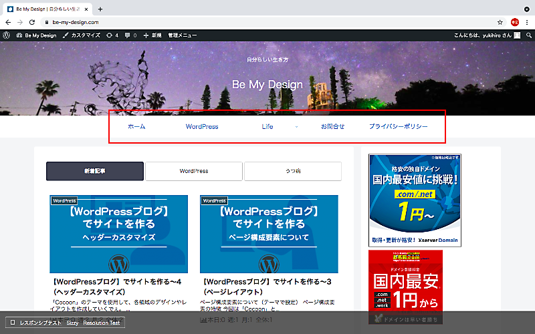Open post title 【WordPressブログ】でサイトを作る〜3
The width and height of the screenshot is (535, 334).
point(267,287)
